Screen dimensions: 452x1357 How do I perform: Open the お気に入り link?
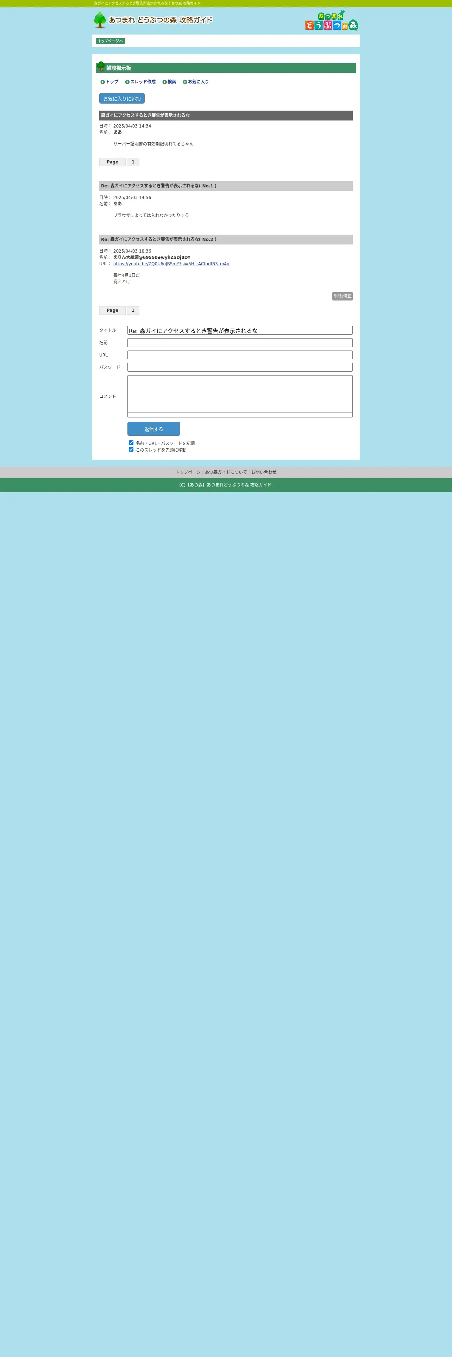point(199,82)
